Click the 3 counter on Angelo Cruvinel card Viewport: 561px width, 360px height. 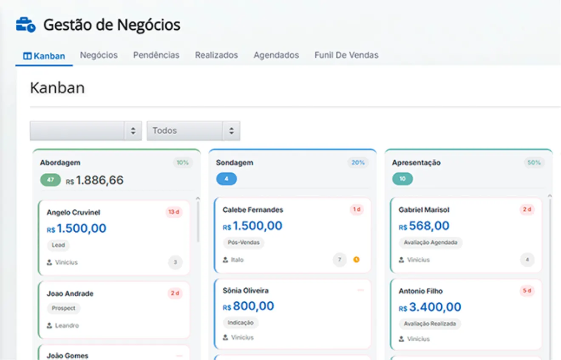pos(175,262)
